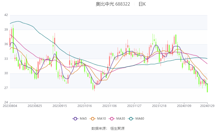Click x-axis date label 20230804

(10, 106)
